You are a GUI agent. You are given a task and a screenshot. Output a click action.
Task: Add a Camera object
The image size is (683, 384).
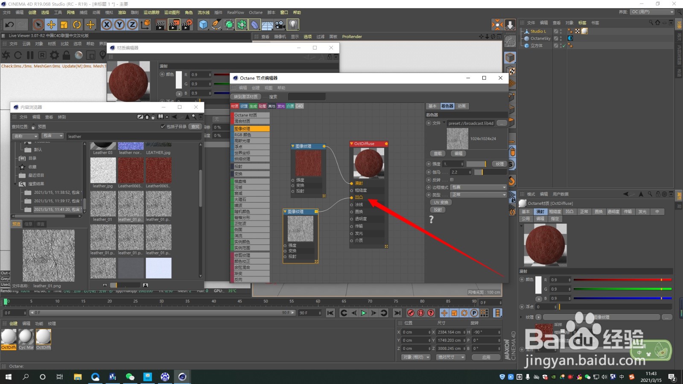[280, 24]
